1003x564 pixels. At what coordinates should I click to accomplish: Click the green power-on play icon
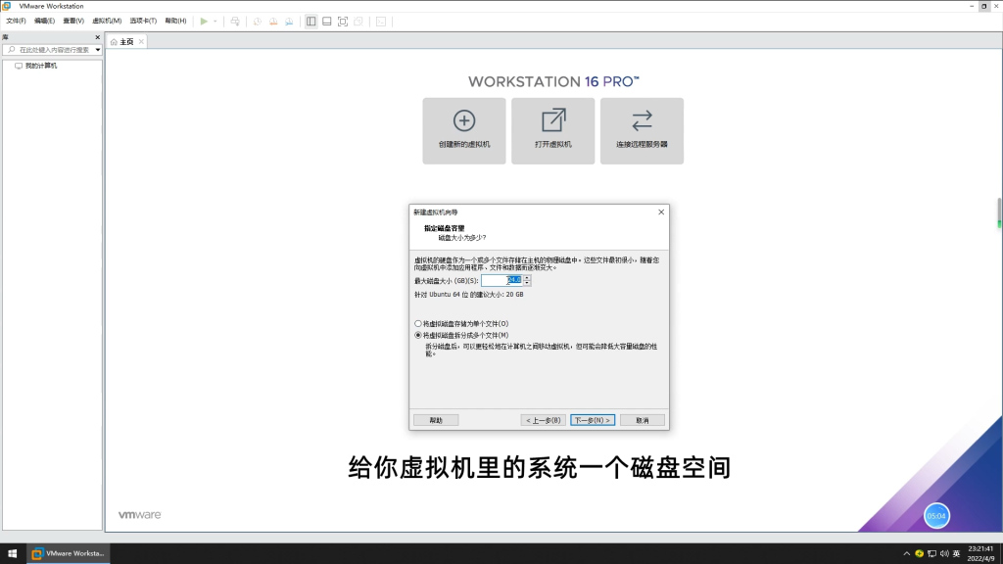(x=204, y=21)
